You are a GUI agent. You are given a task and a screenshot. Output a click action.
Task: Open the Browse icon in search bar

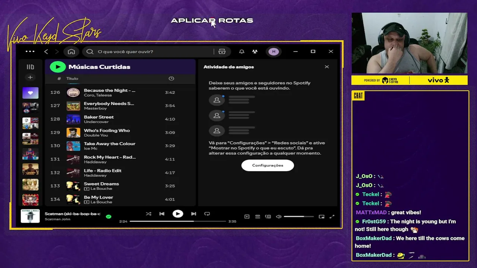pyautogui.click(x=222, y=52)
